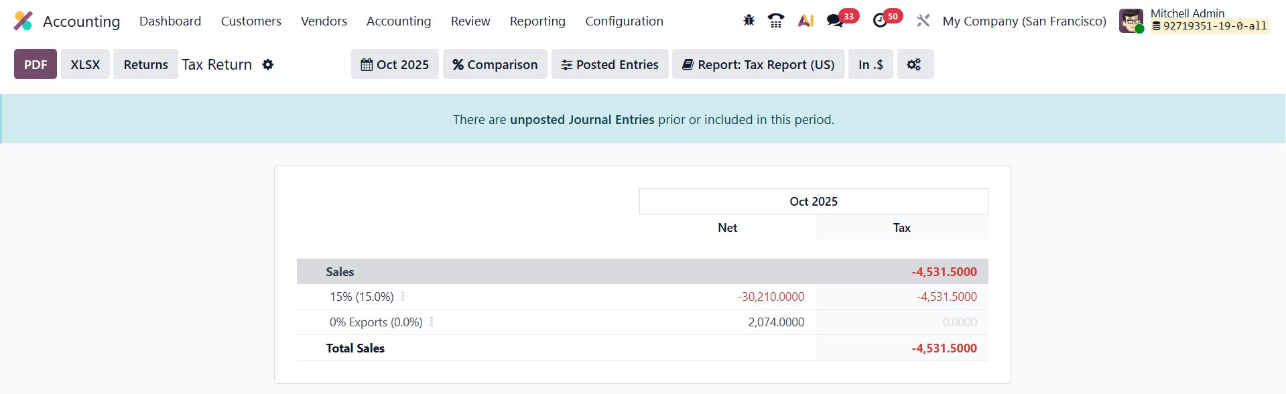Open the debug bug icon menu
This screenshot has height=394, width=1286.
click(x=749, y=21)
